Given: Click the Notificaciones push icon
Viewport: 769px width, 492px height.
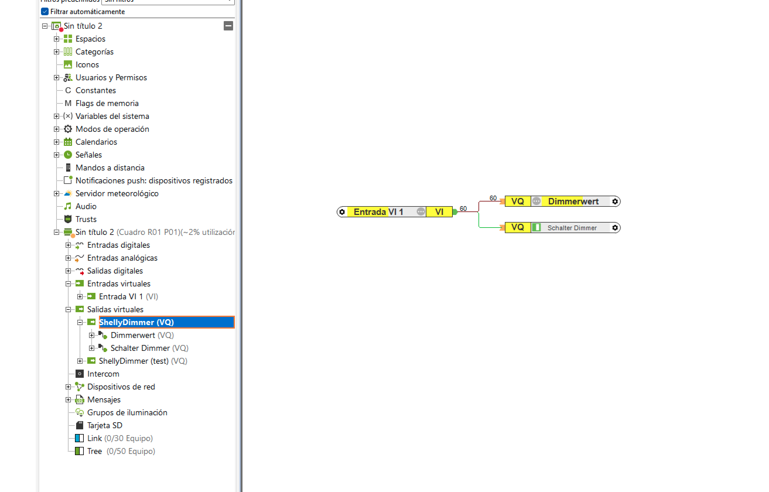Looking at the screenshot, I should (x=68, y=180).
